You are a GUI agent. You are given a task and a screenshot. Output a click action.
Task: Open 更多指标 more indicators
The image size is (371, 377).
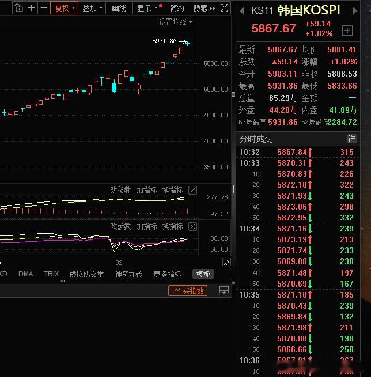click(167, 274)
